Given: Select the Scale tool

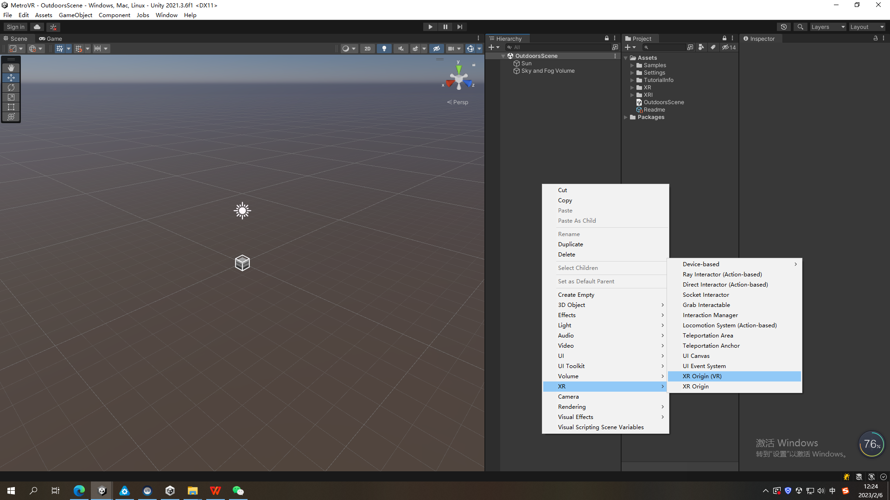Looking at the screenshot, I should [11, 97].
